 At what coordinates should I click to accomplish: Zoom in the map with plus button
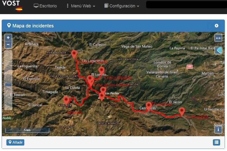tap(8, 38)
